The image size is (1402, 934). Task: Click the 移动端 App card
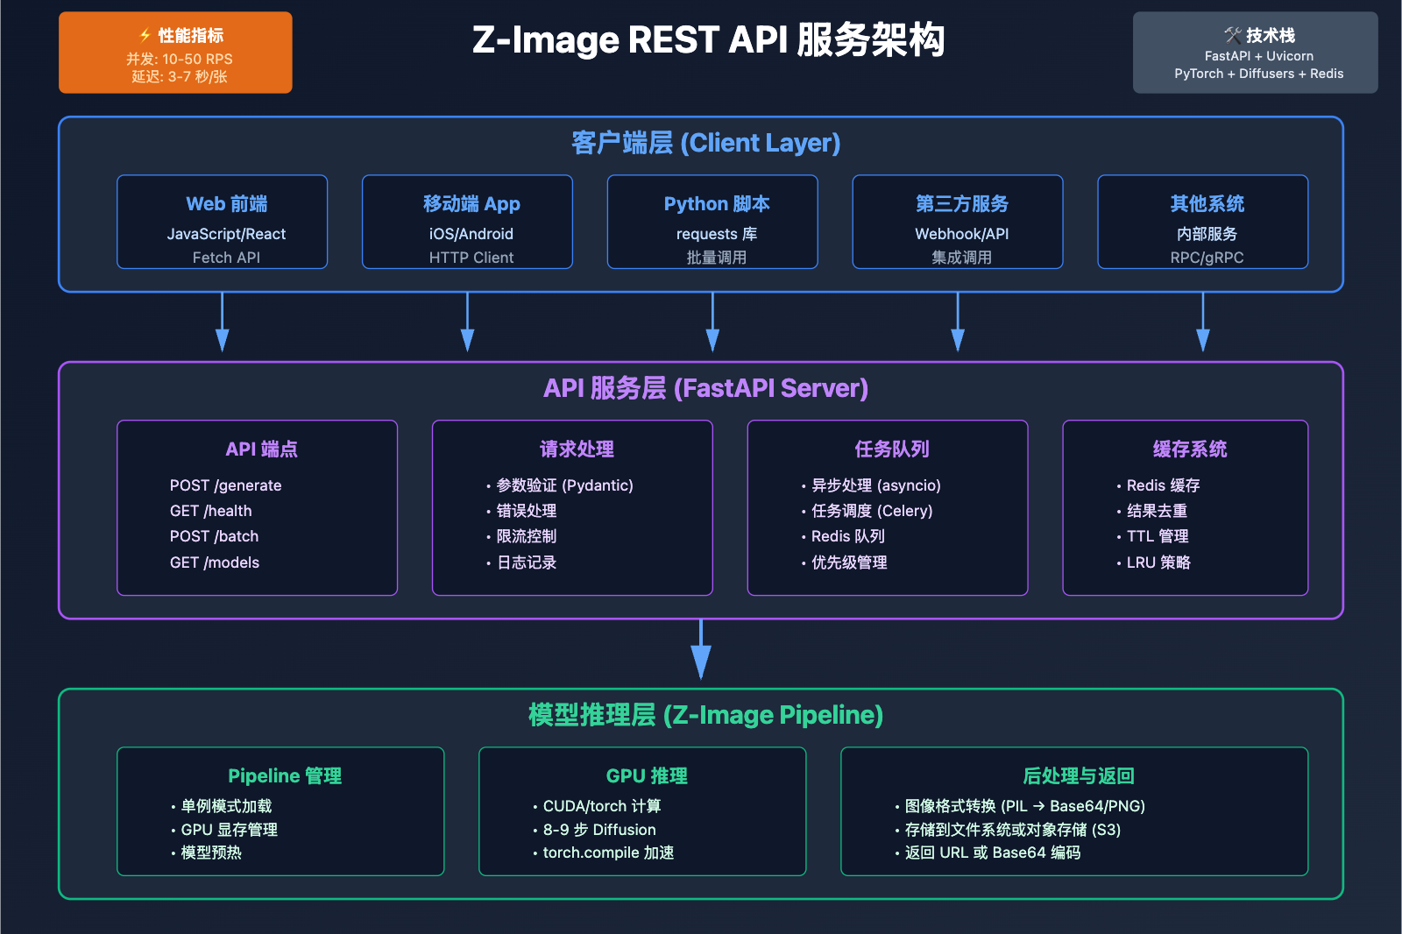(x=467, y=221)
